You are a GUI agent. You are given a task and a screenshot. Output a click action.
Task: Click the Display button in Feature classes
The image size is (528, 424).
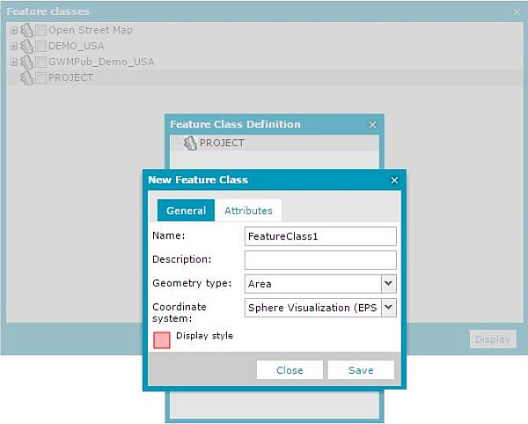(x=493, y=339)
